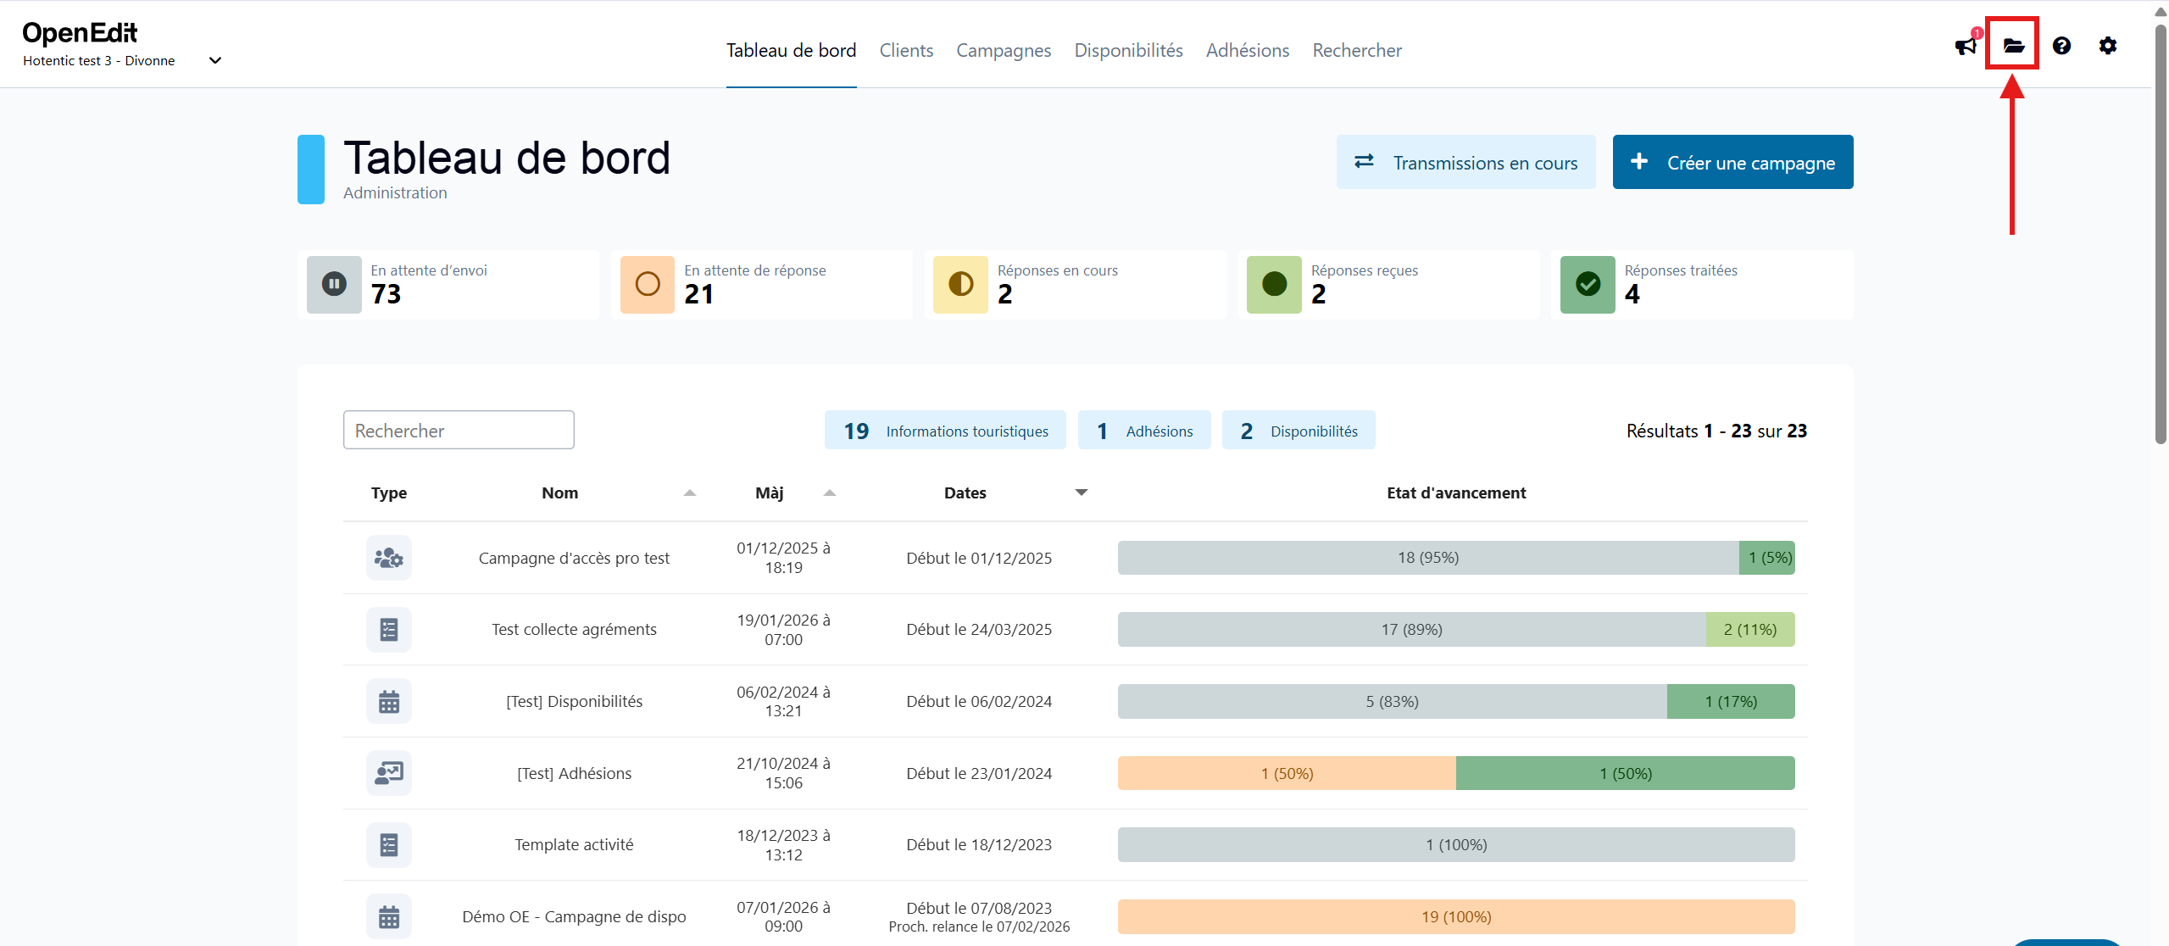The image size is (2169, 946).
Task: Switch to the Clients tab
Action: click(906, 50)
